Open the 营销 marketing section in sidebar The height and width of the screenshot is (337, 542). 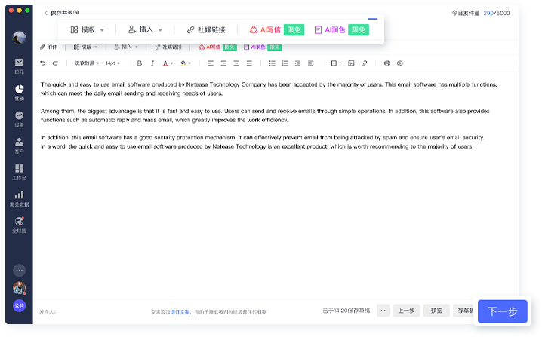[19, 93]
